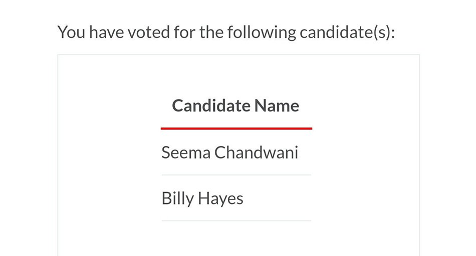Click the top border of the results box
476x256 pixels.
click(239, 55)
